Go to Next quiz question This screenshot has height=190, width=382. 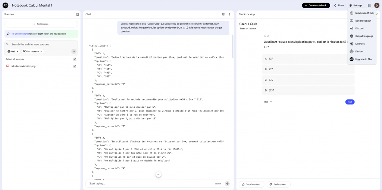[x=350, y=102]
